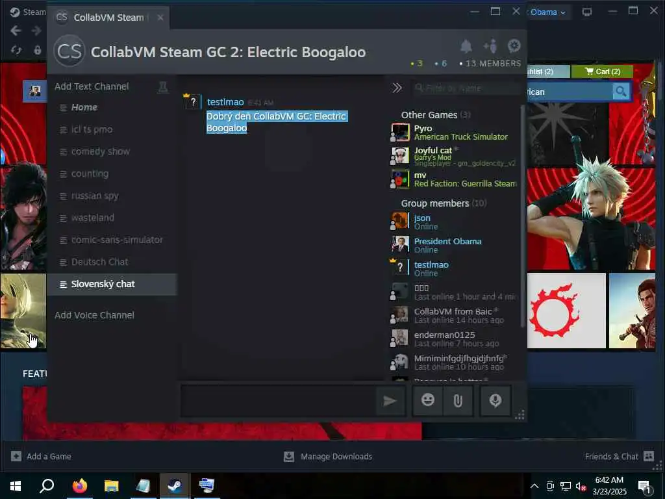Switch to the comedy show channel
Screen dimensions: 665x499
pos(112,151)
